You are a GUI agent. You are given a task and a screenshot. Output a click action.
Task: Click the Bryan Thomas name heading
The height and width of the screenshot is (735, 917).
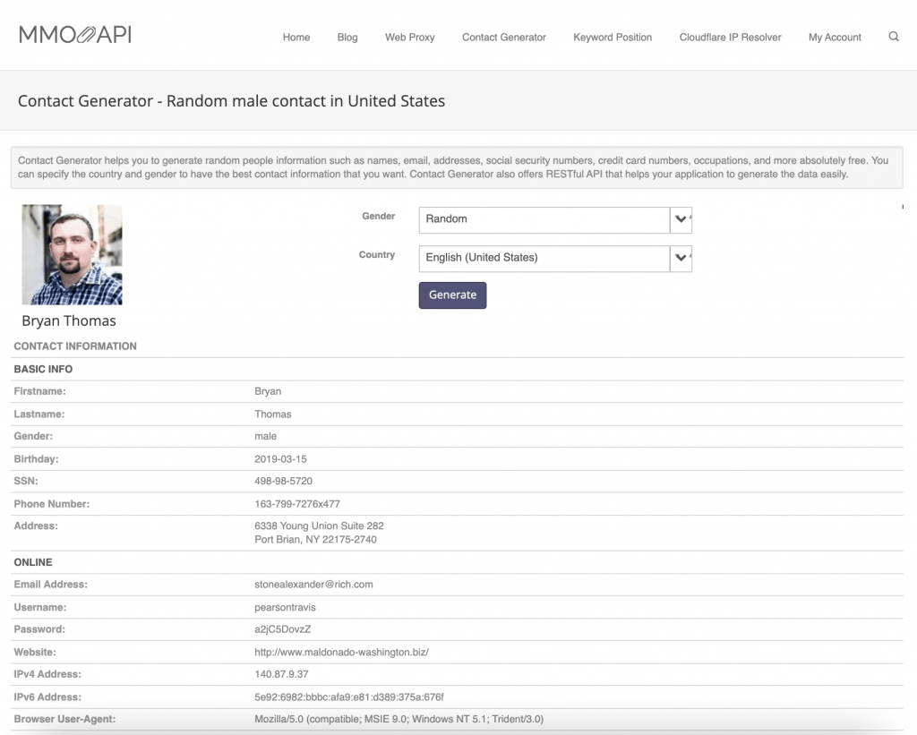pyautogui.click(x=69, y=320)
